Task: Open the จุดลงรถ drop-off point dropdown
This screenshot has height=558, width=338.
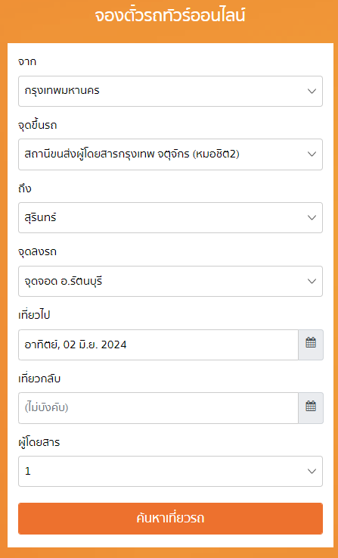Action: point(171,281)
